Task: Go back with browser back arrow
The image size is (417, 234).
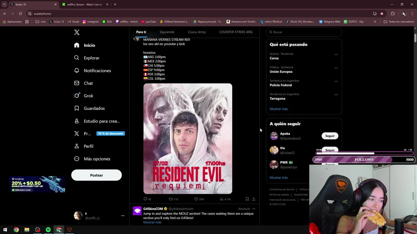Action: [5, 14]
